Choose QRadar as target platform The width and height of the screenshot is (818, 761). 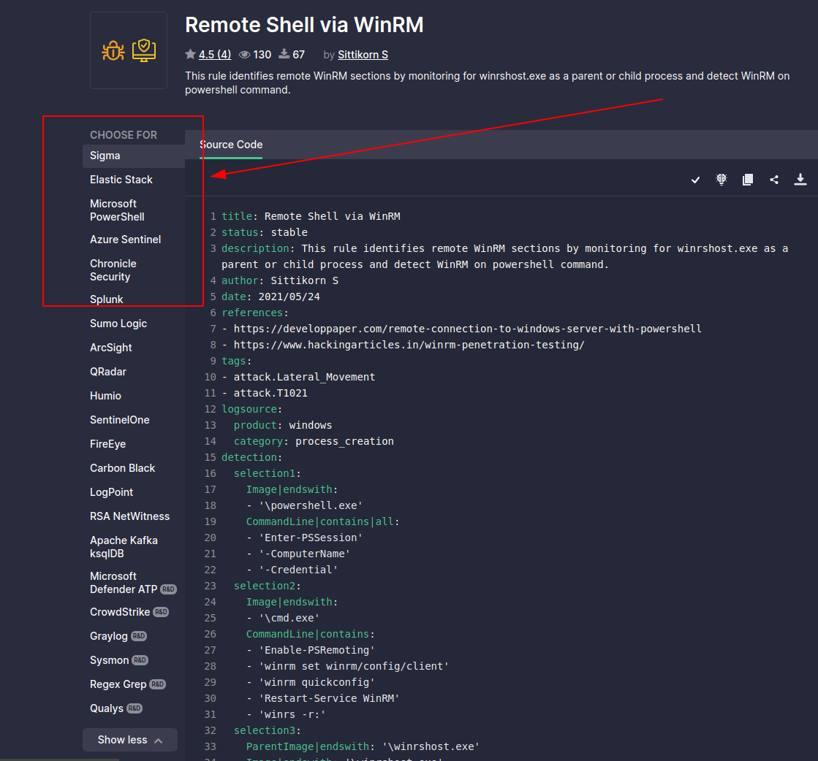108,372
